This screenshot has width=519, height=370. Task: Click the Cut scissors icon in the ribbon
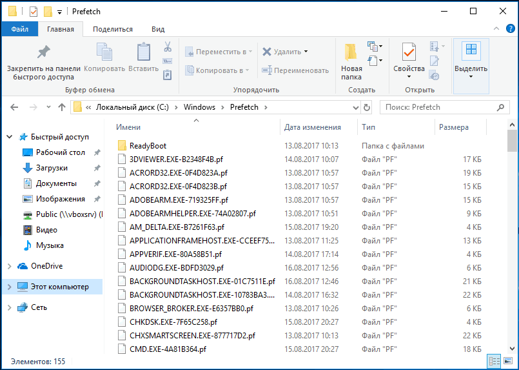click(x=167, y=47)
